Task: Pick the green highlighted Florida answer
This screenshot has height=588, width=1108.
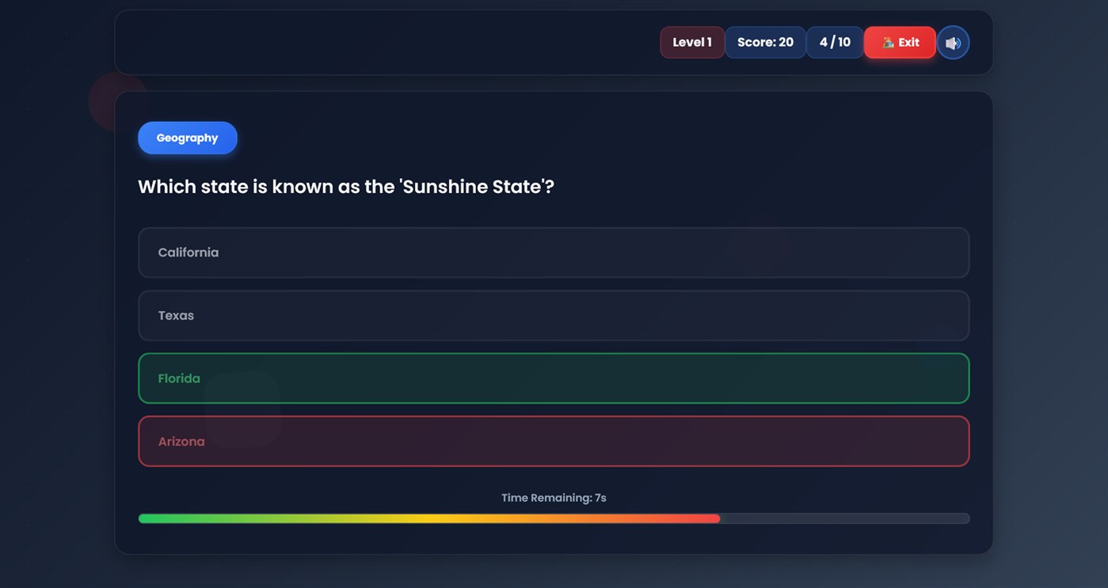Action: [553, 378]
